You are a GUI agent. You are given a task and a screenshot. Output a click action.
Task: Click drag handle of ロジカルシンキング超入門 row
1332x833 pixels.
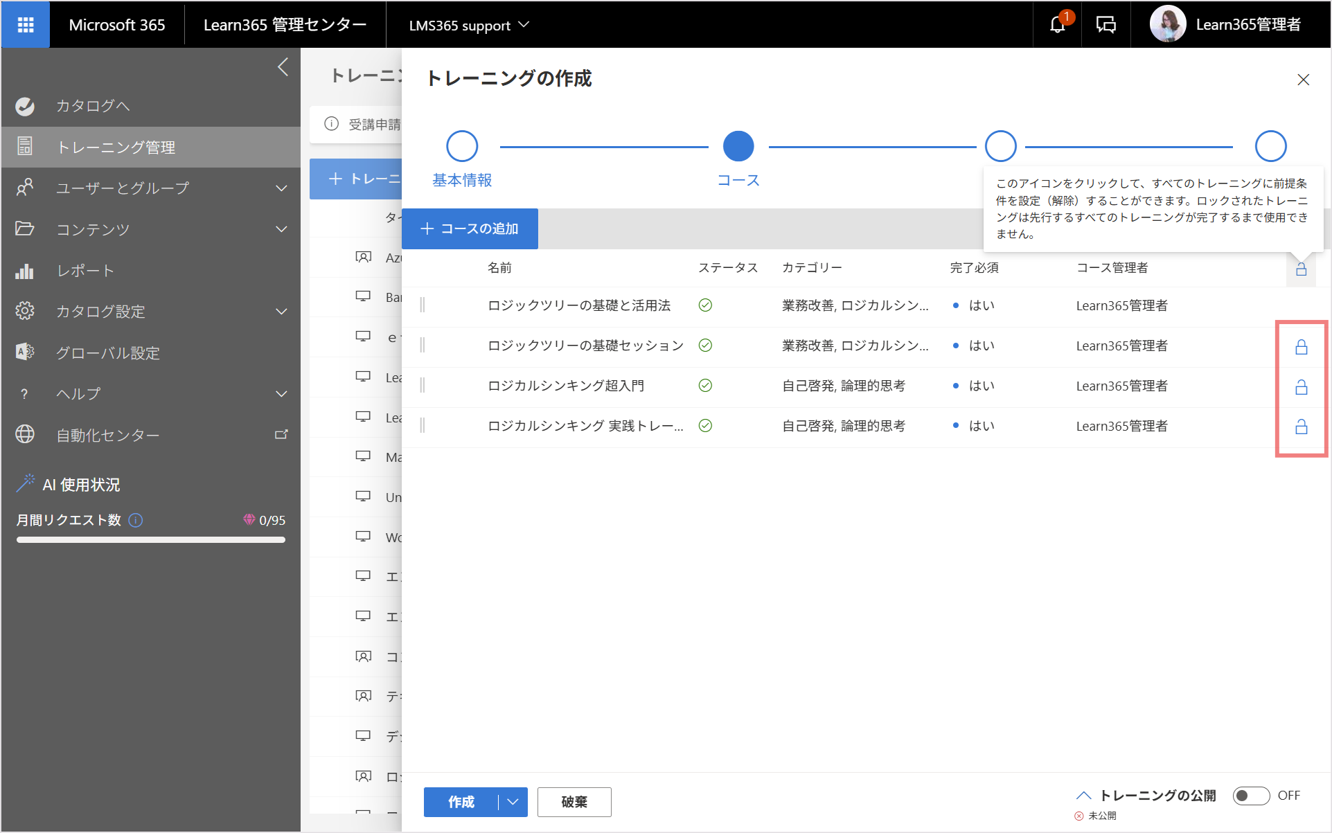click(x=423, y=386)
